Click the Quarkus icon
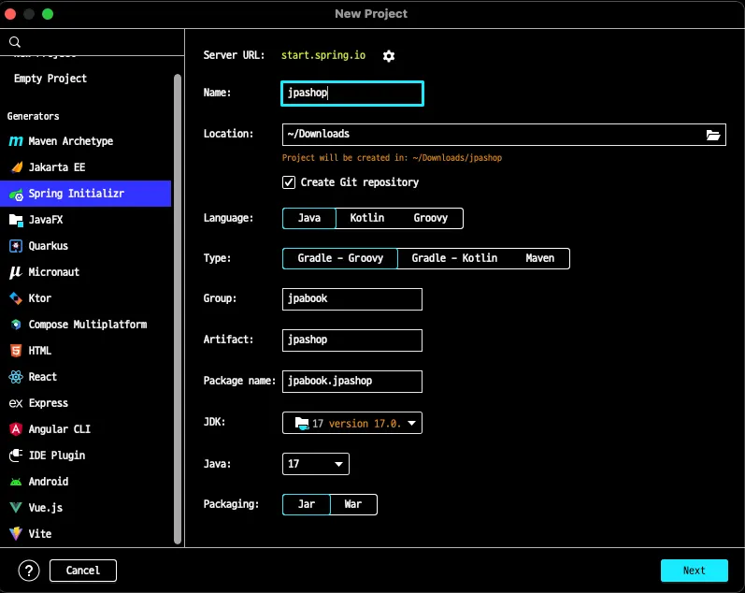 [x=16, y=246]
